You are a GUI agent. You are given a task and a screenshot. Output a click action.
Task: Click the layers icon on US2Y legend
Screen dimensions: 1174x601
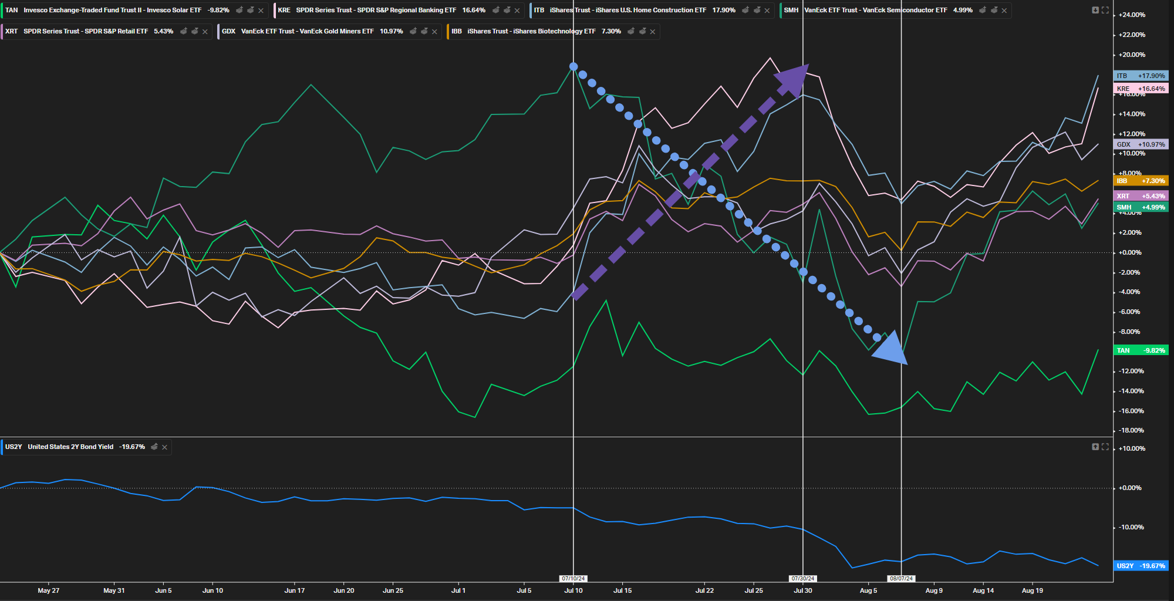click(154, 447)
